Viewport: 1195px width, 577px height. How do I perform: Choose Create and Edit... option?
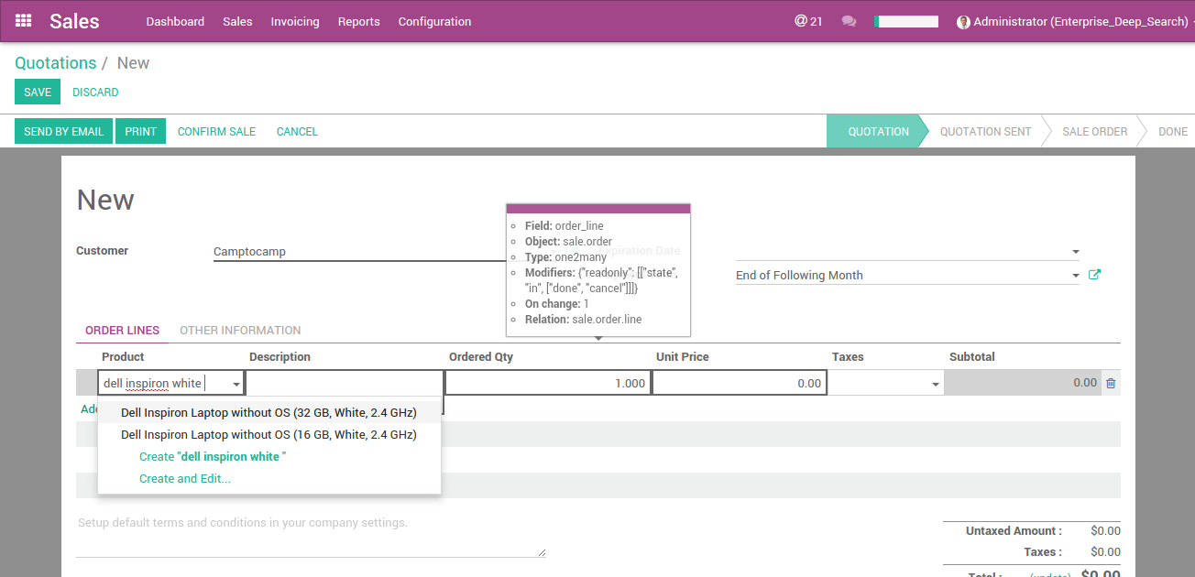[185, 479]
